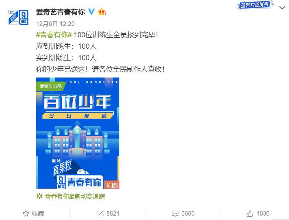Expand the post options chevron
This screenshot has height=220, width=289.
tap(282, 8)
